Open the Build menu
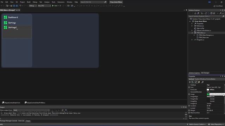This screenshot has width=225, height=126. pyautogui.click(x=29, y=2)
